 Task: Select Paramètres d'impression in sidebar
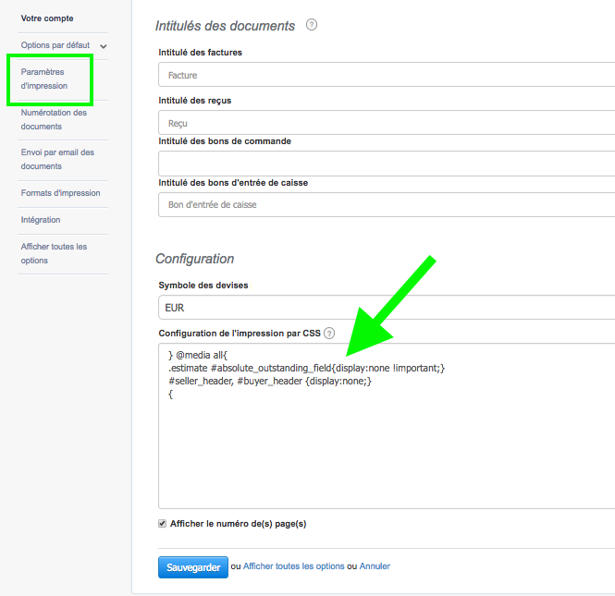point(44,79)
